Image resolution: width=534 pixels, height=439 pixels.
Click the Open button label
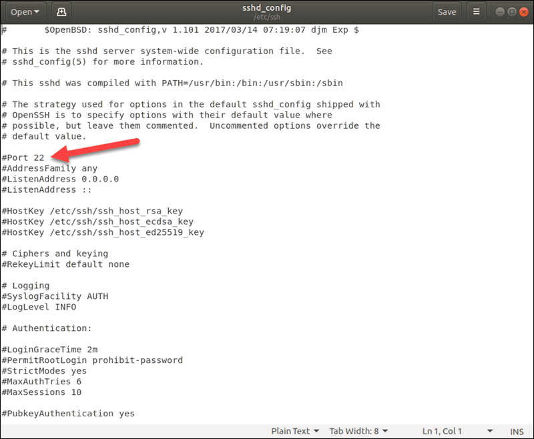pos(20,11)
